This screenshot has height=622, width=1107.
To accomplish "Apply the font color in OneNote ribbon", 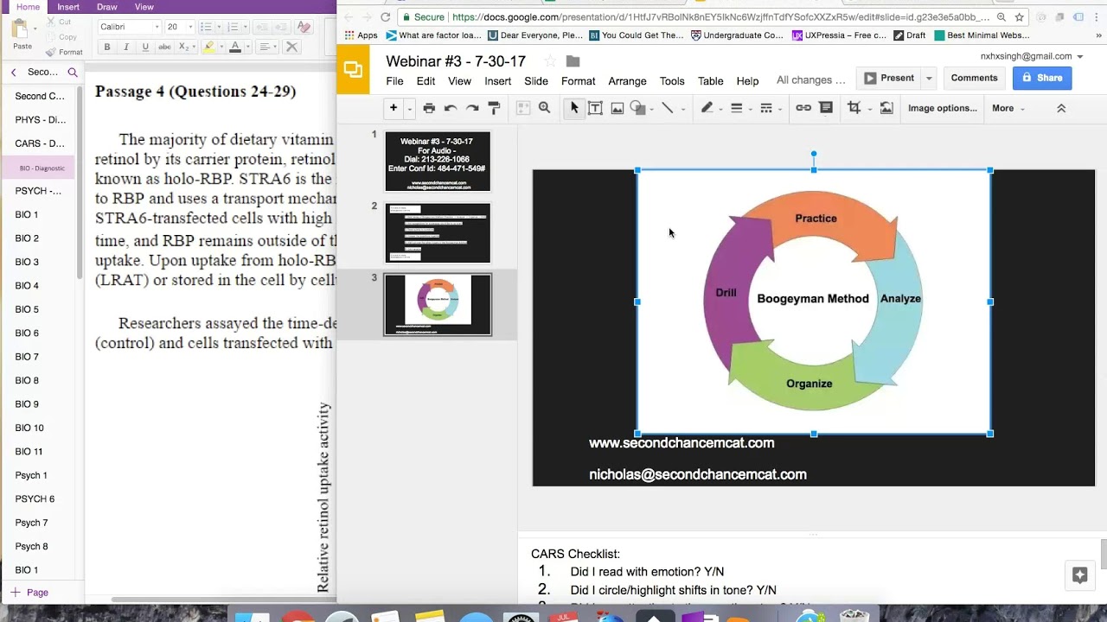I will tap(235, 47).
